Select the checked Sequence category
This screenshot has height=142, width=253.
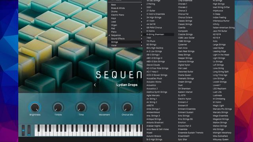click(x=125, y=35)
